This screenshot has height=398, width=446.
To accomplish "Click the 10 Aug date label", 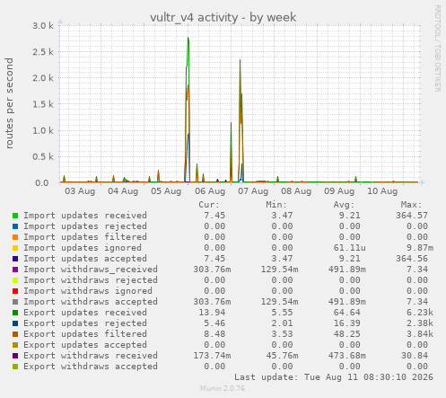I will (382, 191).
